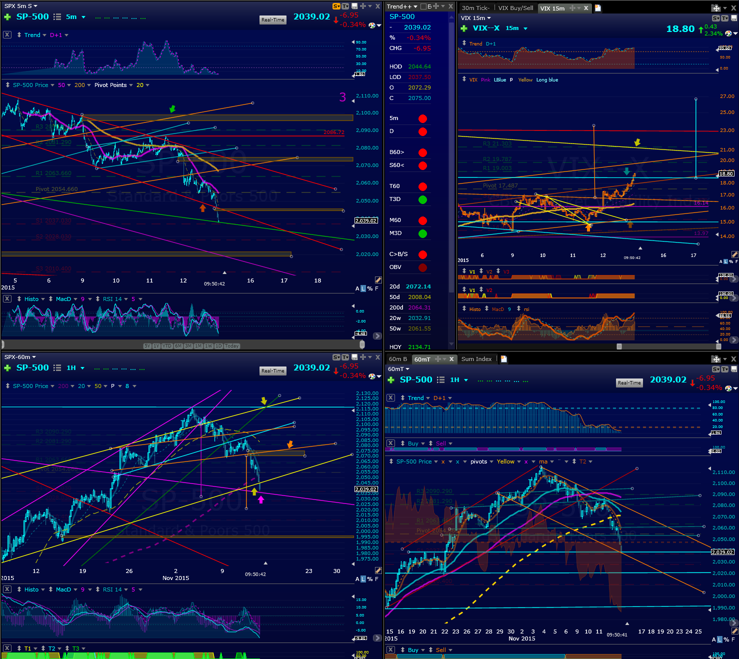Click Real-Time button in SPX 5m chart

click(x=273, y=20)
